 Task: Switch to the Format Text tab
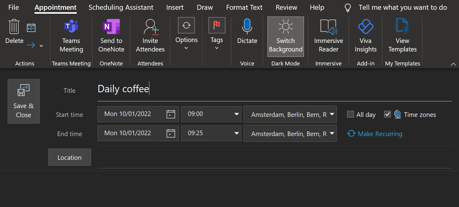click(244, 8)
